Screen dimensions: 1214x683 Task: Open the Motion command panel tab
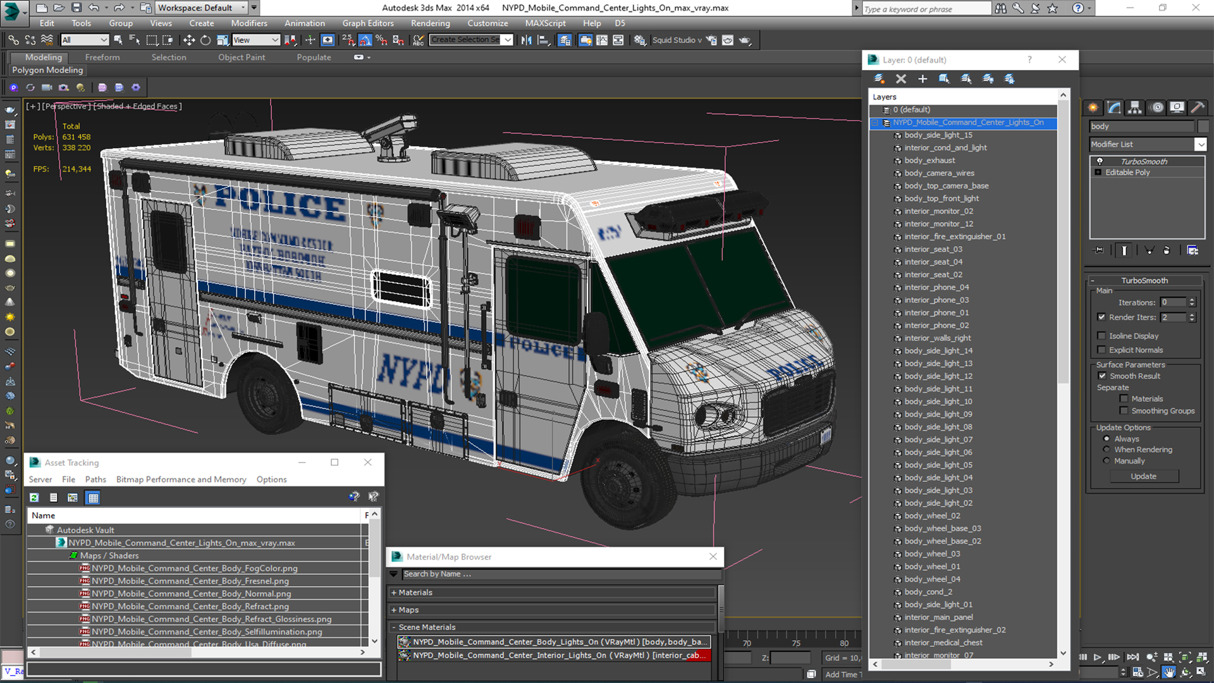(x=1156, y=108)
